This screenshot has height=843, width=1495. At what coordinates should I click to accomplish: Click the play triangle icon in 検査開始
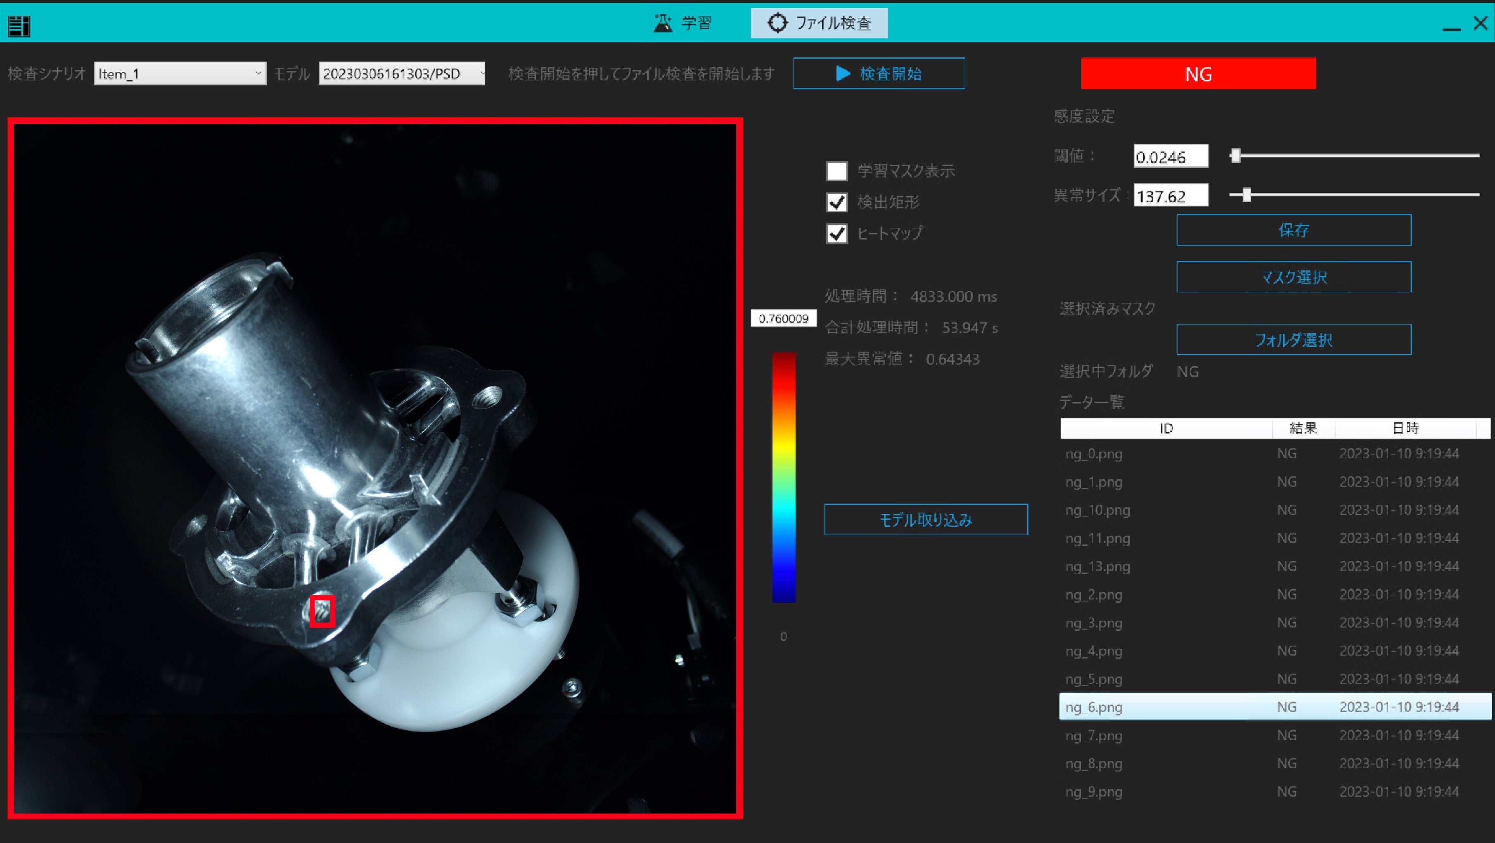(x=843, y=73)
